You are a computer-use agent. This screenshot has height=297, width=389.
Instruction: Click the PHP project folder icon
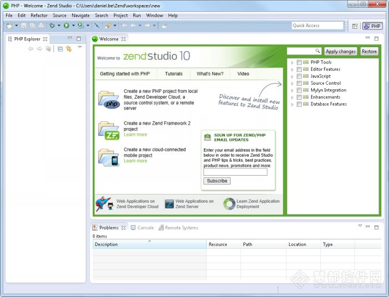click(109, 100)
